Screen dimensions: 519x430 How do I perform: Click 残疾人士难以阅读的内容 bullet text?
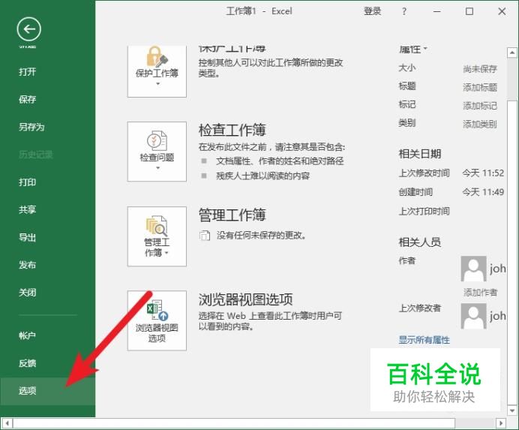[x=262, y=176]
